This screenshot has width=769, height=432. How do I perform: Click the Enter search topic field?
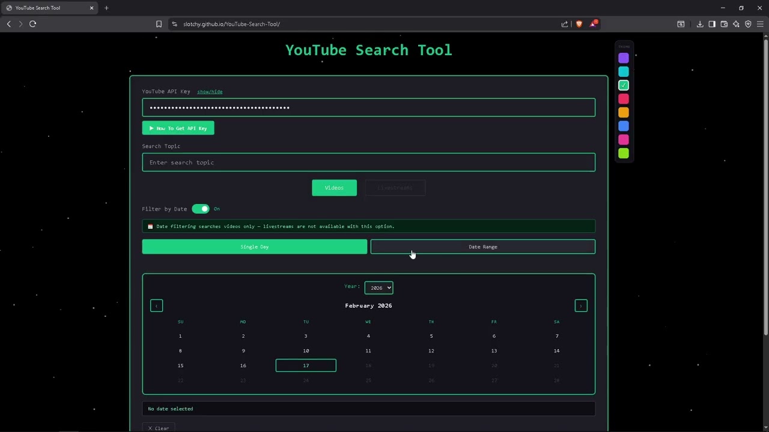(x=369, y=163)
